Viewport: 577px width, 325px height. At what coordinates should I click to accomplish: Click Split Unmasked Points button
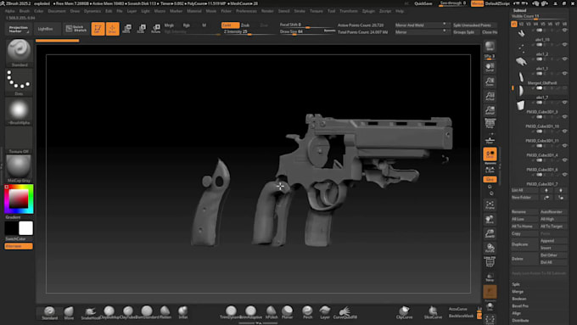[x=474, y=25]
